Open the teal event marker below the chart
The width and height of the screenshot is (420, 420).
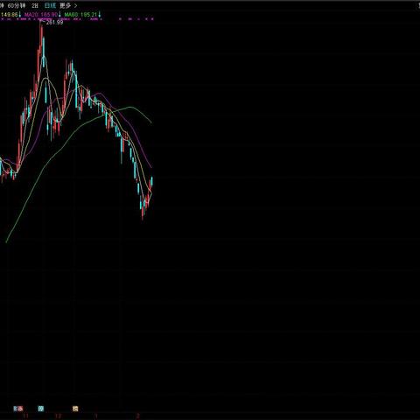(x=41, y=409)
